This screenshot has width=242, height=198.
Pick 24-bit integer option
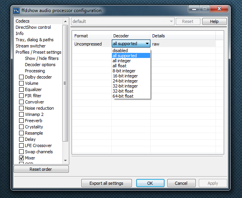131,81
